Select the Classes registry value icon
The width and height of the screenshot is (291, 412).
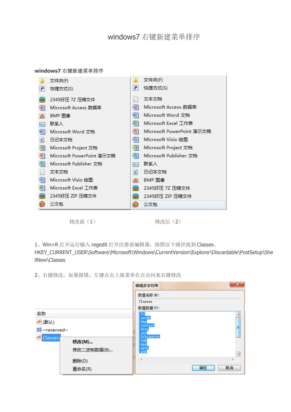(39, 338)
